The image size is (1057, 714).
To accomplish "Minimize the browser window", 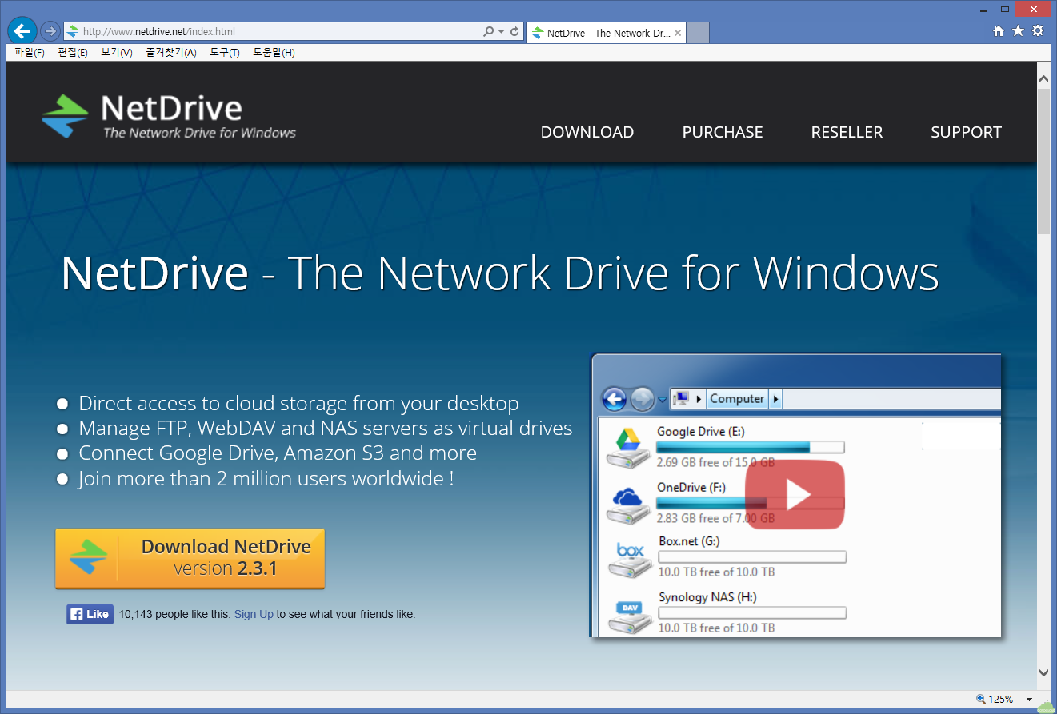I will coord(983,9).
